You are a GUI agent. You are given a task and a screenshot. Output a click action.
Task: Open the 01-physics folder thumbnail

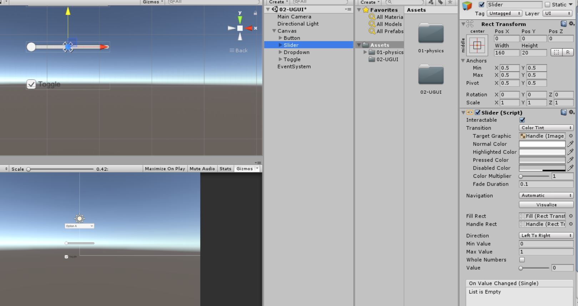tap(431, 33)
